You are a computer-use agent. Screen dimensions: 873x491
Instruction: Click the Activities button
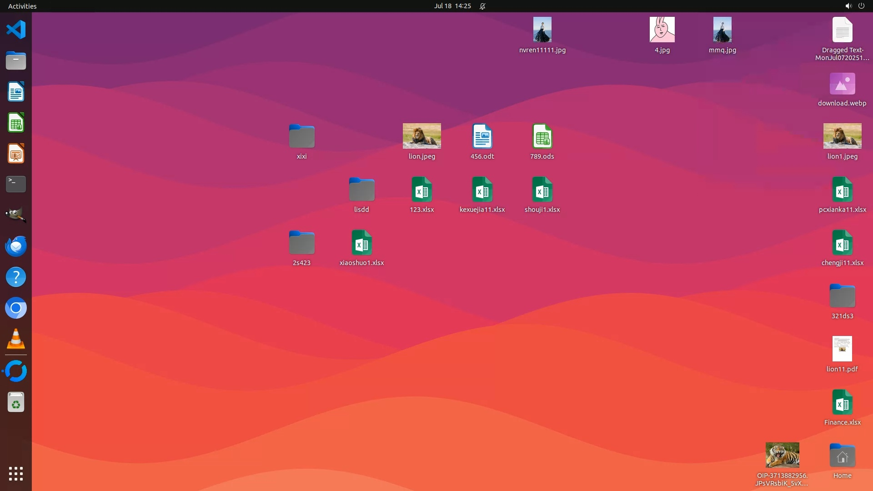pos(22,6)
